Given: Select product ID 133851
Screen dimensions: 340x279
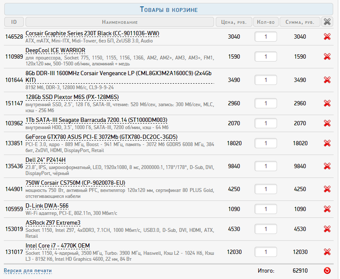Looking at the screenshot, I should coord(14,143).
